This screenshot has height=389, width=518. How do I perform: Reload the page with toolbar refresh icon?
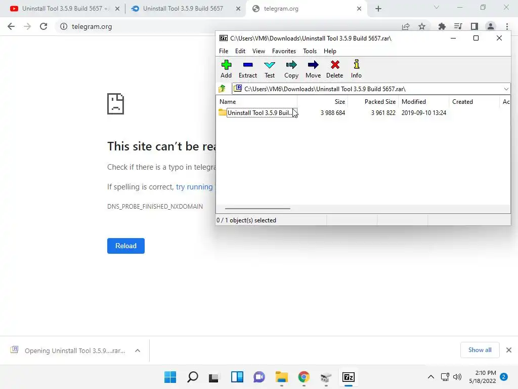pos(44,26)
